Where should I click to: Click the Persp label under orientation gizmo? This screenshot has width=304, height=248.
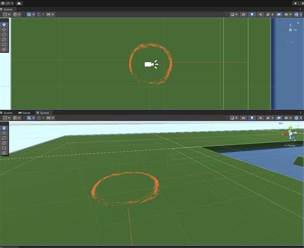pyautogui.click(x=291, y=145)
